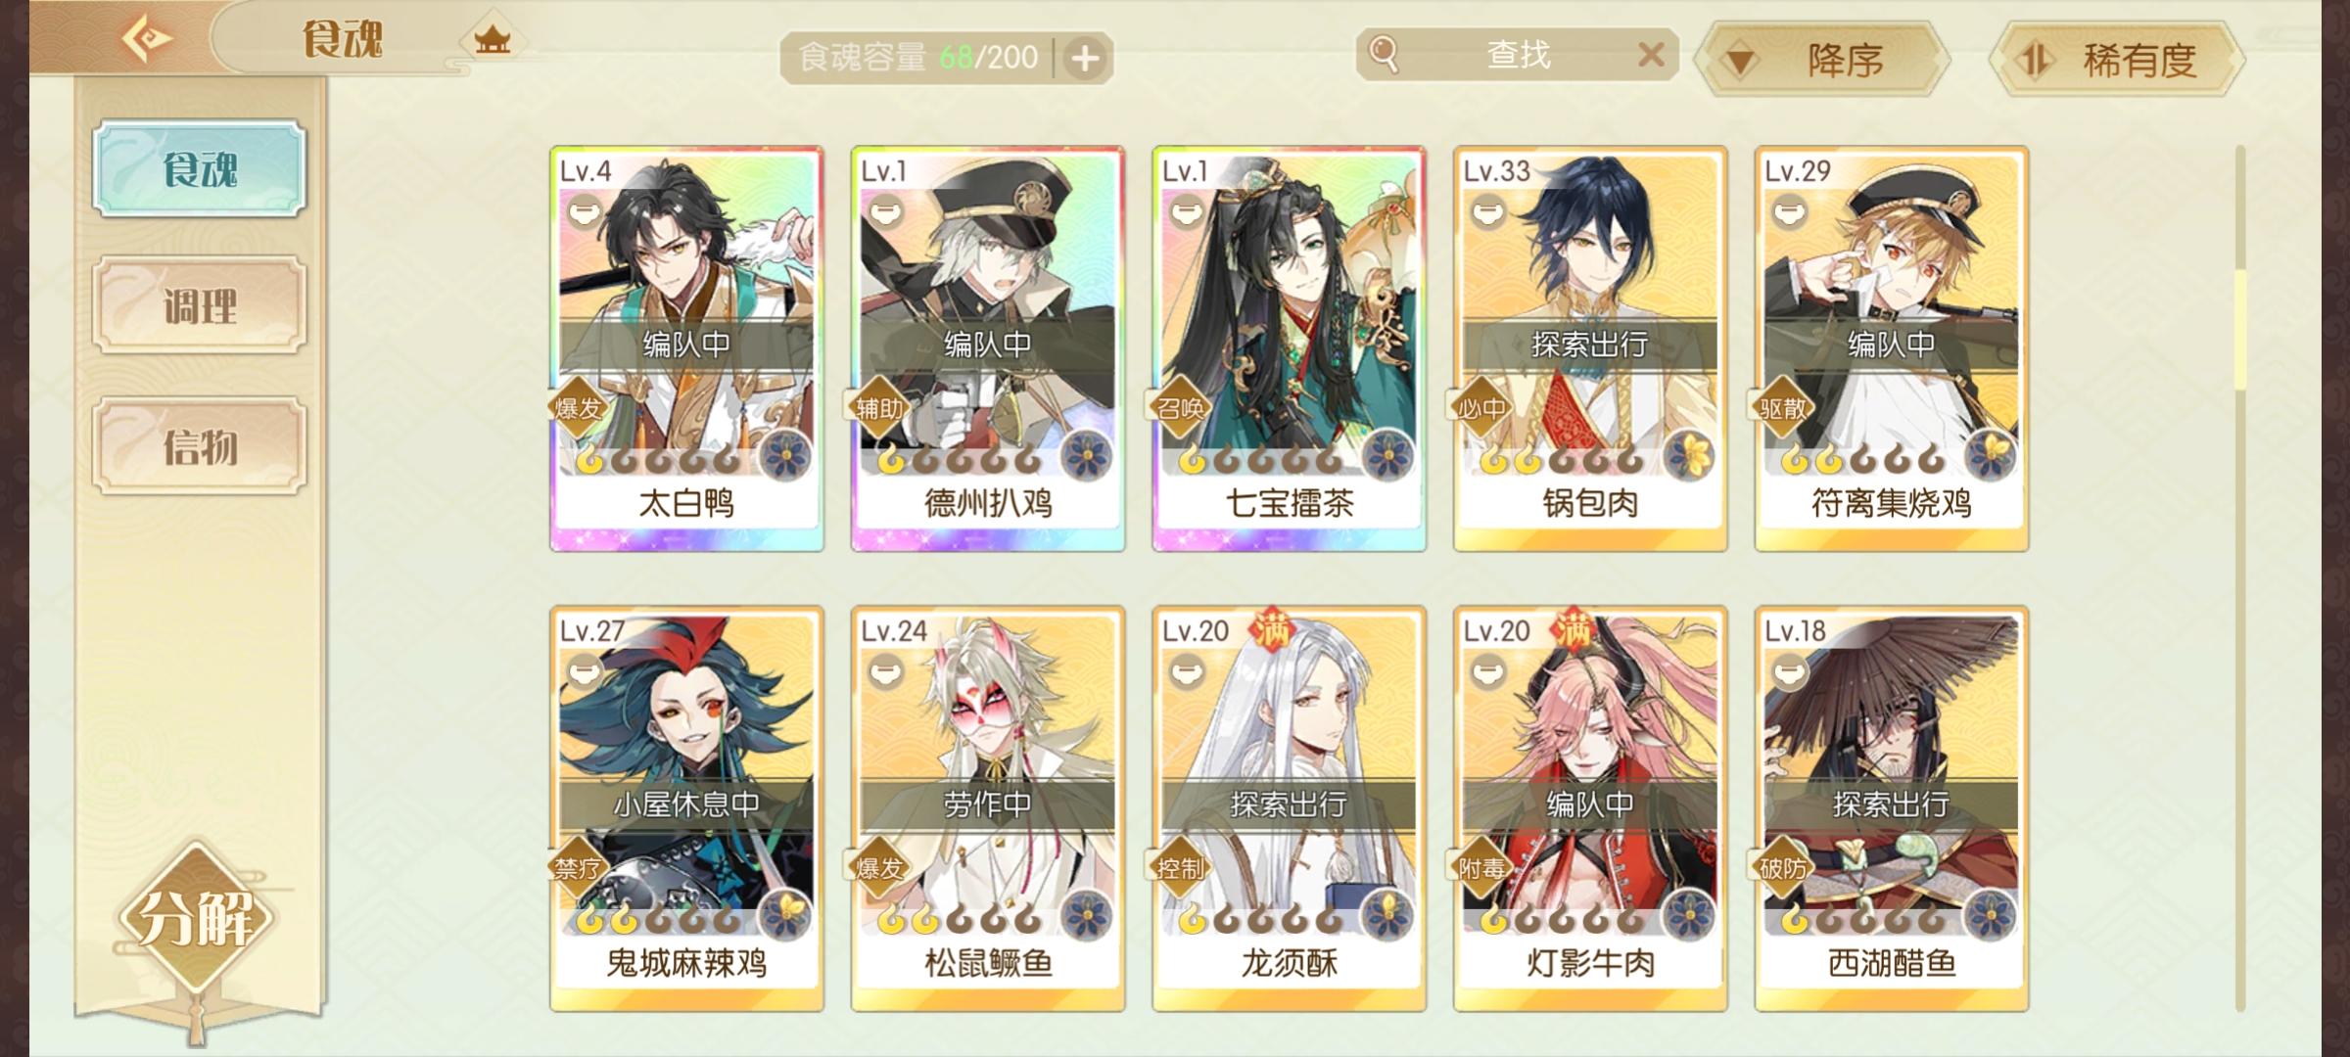This screenshot has height=1057, width=2350.
Task: Toggle the bowl marker on 符离集烧鸡 card
Action: point(1790,210)
